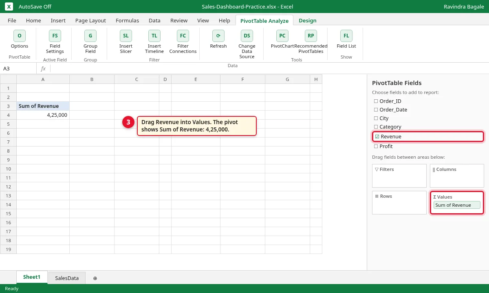The height and width of the screenshot is (293, 489).
Task: Click into the formula bar
Action: [269, 68]
